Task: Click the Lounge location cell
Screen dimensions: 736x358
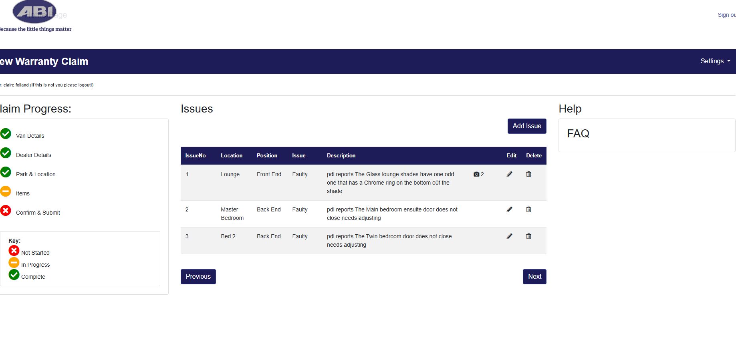Action: point(230,174)
